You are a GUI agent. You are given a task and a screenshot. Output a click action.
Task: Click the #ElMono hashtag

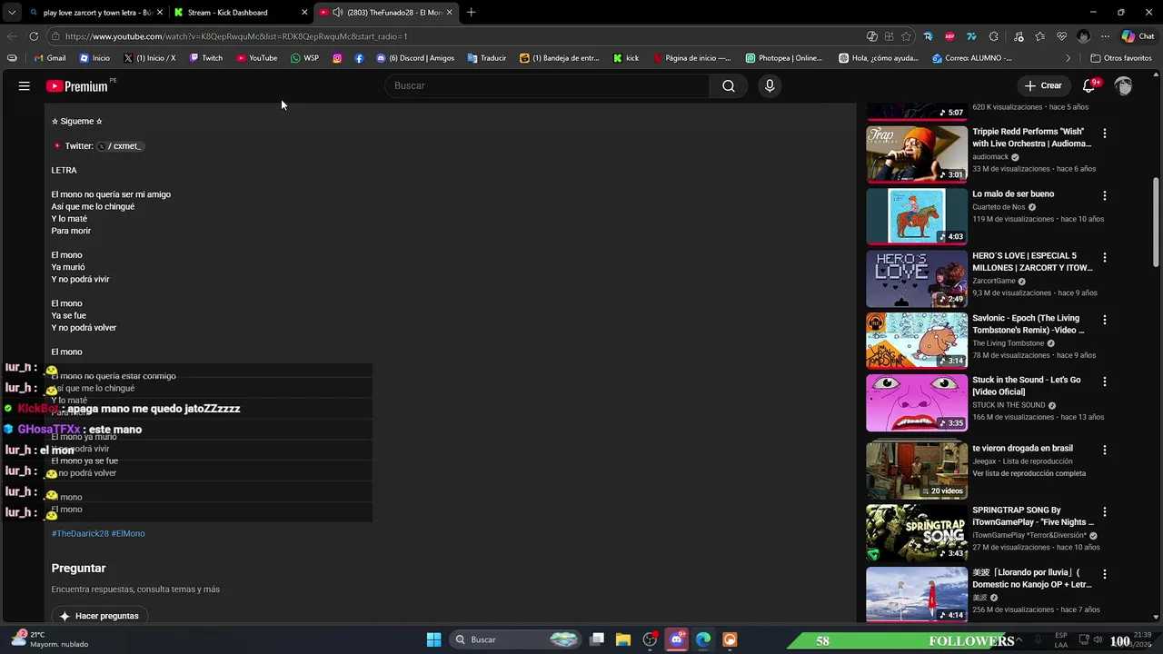coord(128,533)
